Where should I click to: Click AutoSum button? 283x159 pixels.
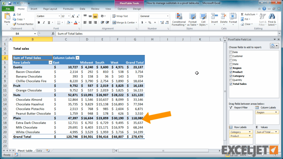pos(249,14)
